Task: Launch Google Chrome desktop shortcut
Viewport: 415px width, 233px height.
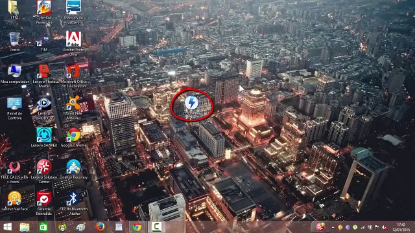Action: click(x=73, y=137)
